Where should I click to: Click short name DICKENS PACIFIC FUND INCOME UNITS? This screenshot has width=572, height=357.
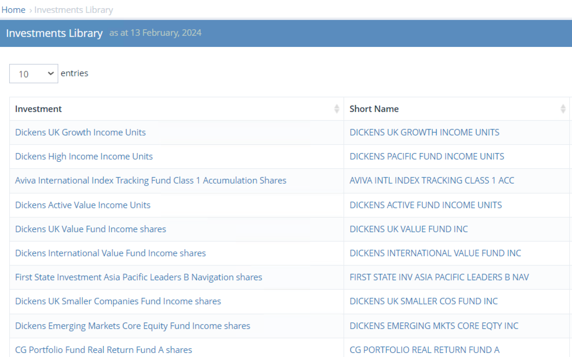coord(427,156)
